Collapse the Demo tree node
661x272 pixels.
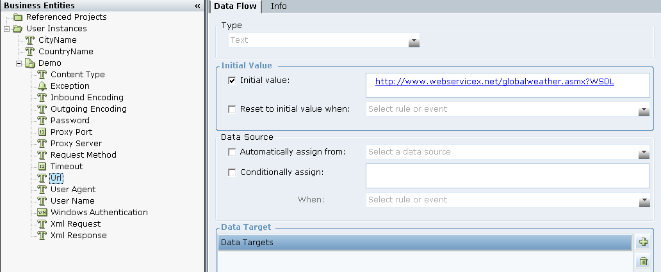(x=19, y=63)
